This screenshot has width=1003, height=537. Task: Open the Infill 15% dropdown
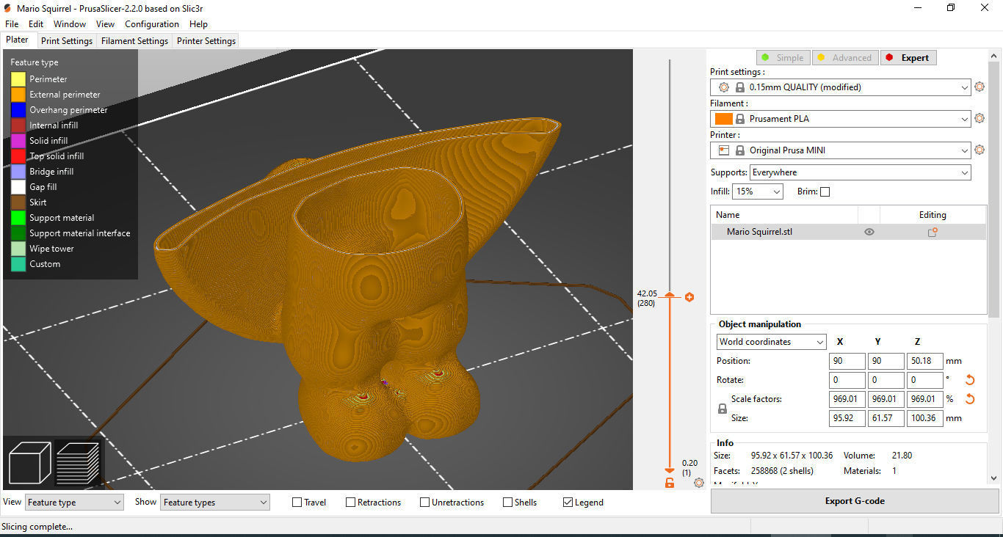point(758,191)
